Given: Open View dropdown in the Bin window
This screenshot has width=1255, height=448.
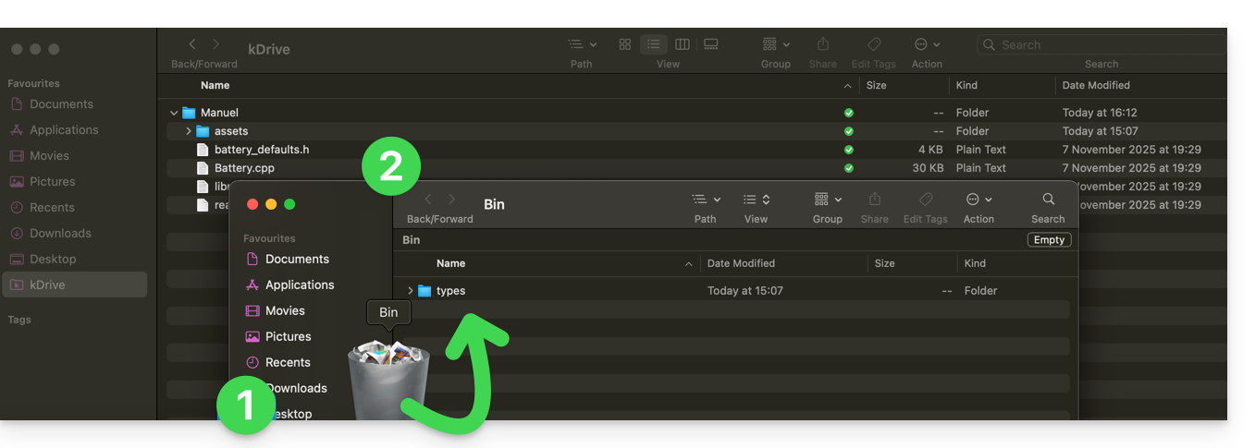Looking at the screenshot, I should [x=756, y=200].
